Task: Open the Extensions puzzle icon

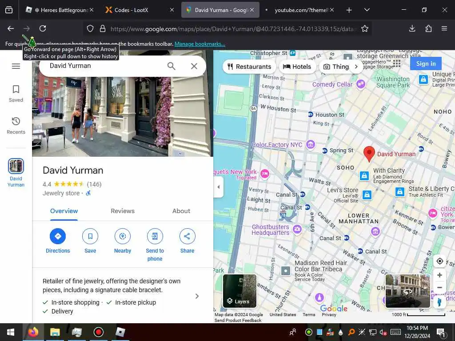Action: 428,28
